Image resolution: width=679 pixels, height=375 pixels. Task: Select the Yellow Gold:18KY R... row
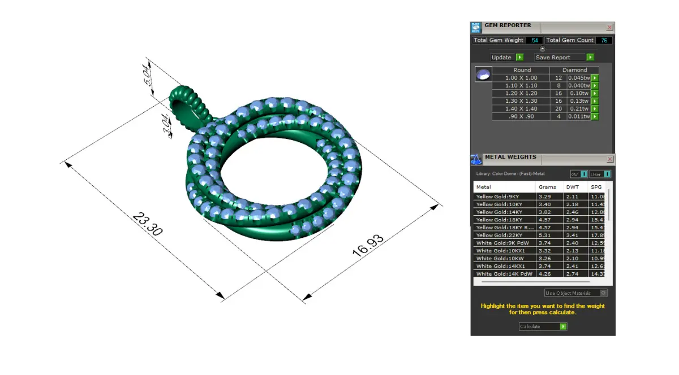click(539, 228)
